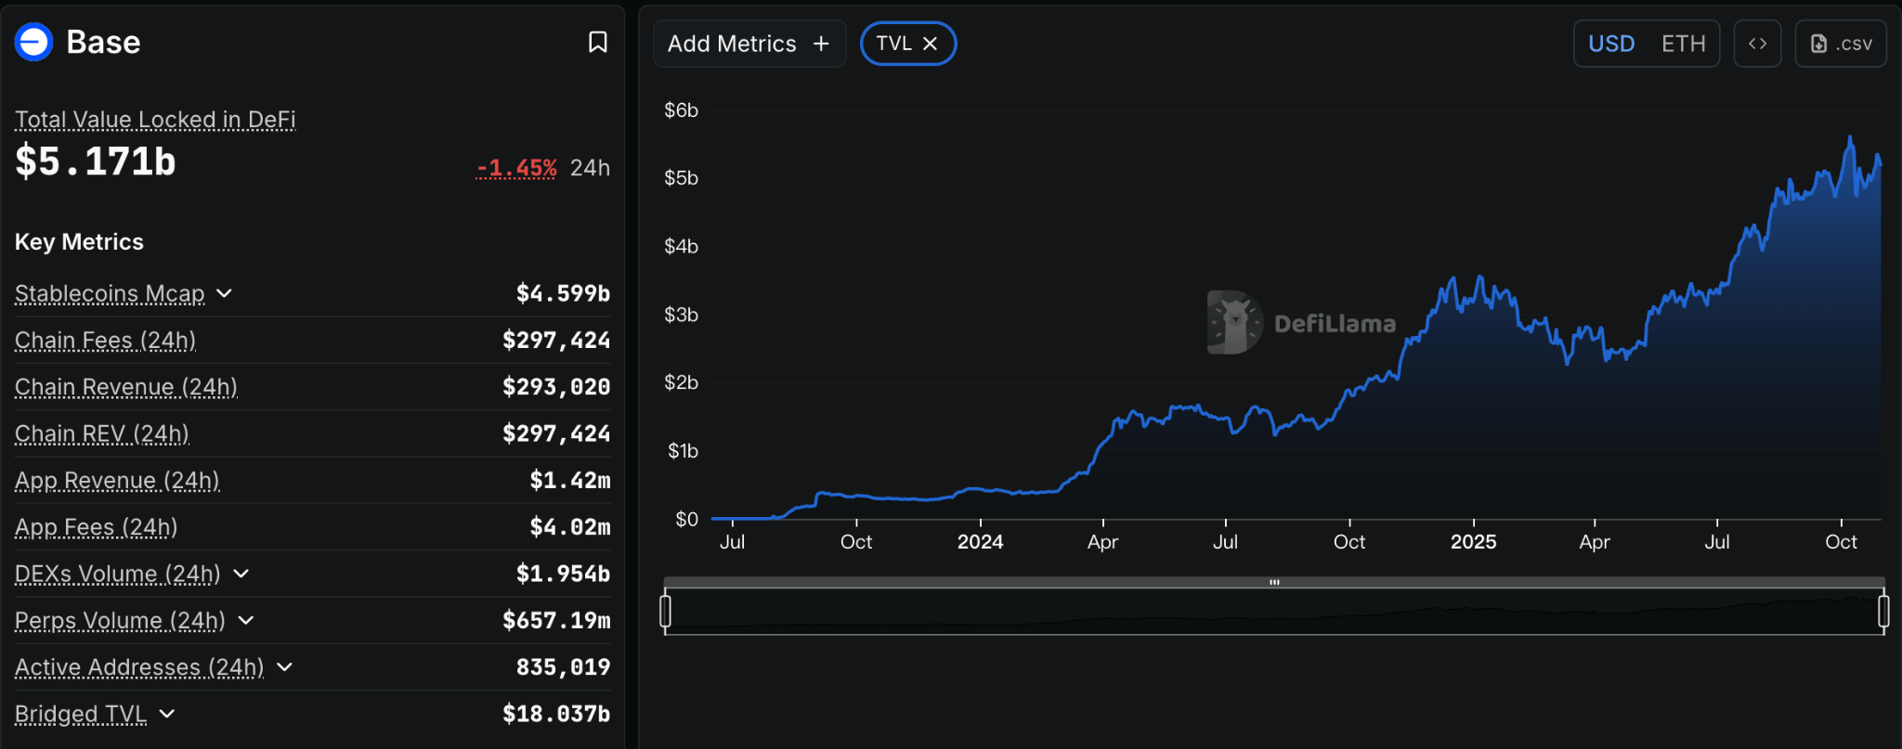The image size is (1902, 749).
Task: Click the 2024 label on the x-axis
Action: point(980,542)
